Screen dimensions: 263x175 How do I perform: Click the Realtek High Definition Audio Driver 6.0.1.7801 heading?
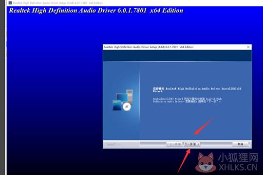(x=96, y=11)
